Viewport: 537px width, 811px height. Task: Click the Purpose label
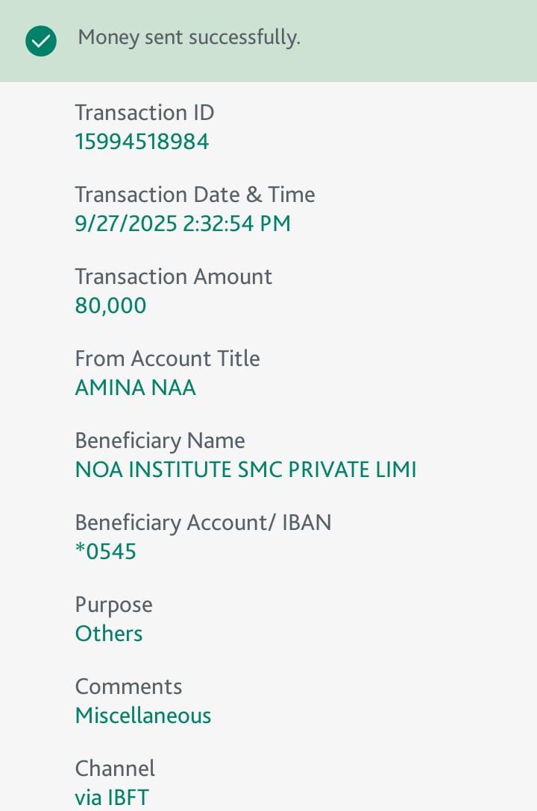click(x=113, y=605)
